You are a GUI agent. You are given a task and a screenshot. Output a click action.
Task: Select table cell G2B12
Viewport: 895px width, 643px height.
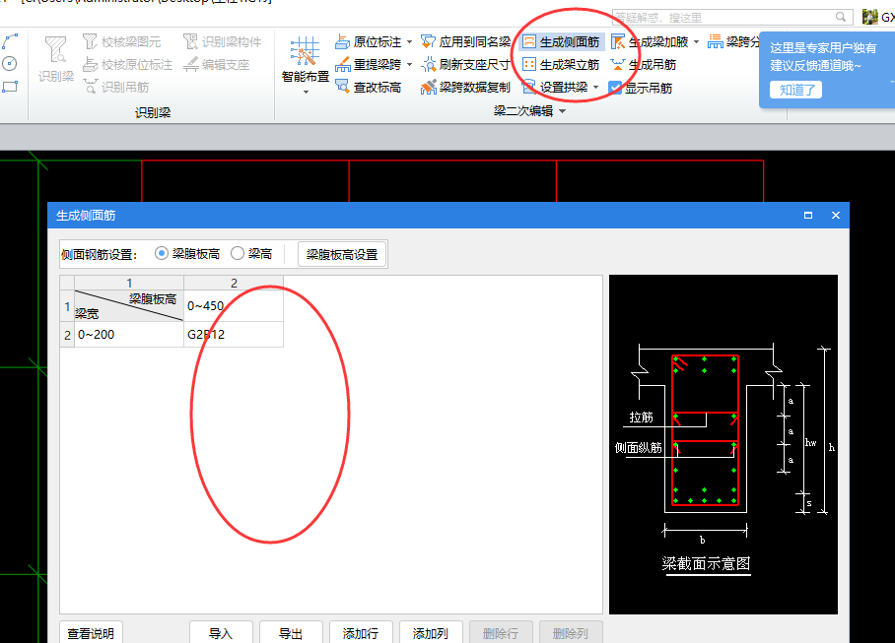234,334
